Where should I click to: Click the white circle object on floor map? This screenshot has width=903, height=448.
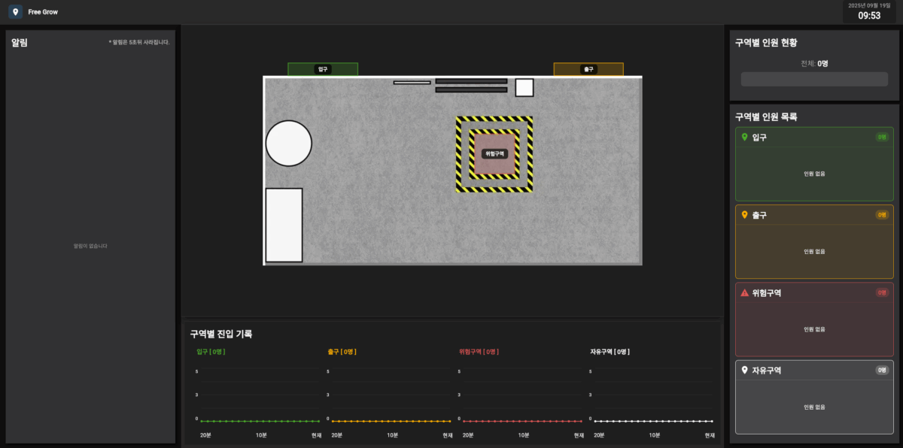coord(288,144)
